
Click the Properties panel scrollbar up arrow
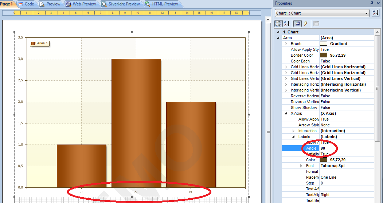[377, 32]
